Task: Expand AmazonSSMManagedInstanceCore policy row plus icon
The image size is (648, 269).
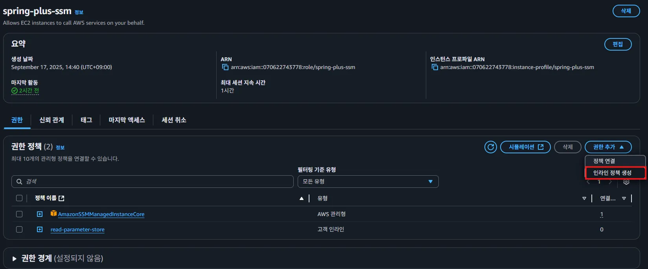Action: pos(40,214)
